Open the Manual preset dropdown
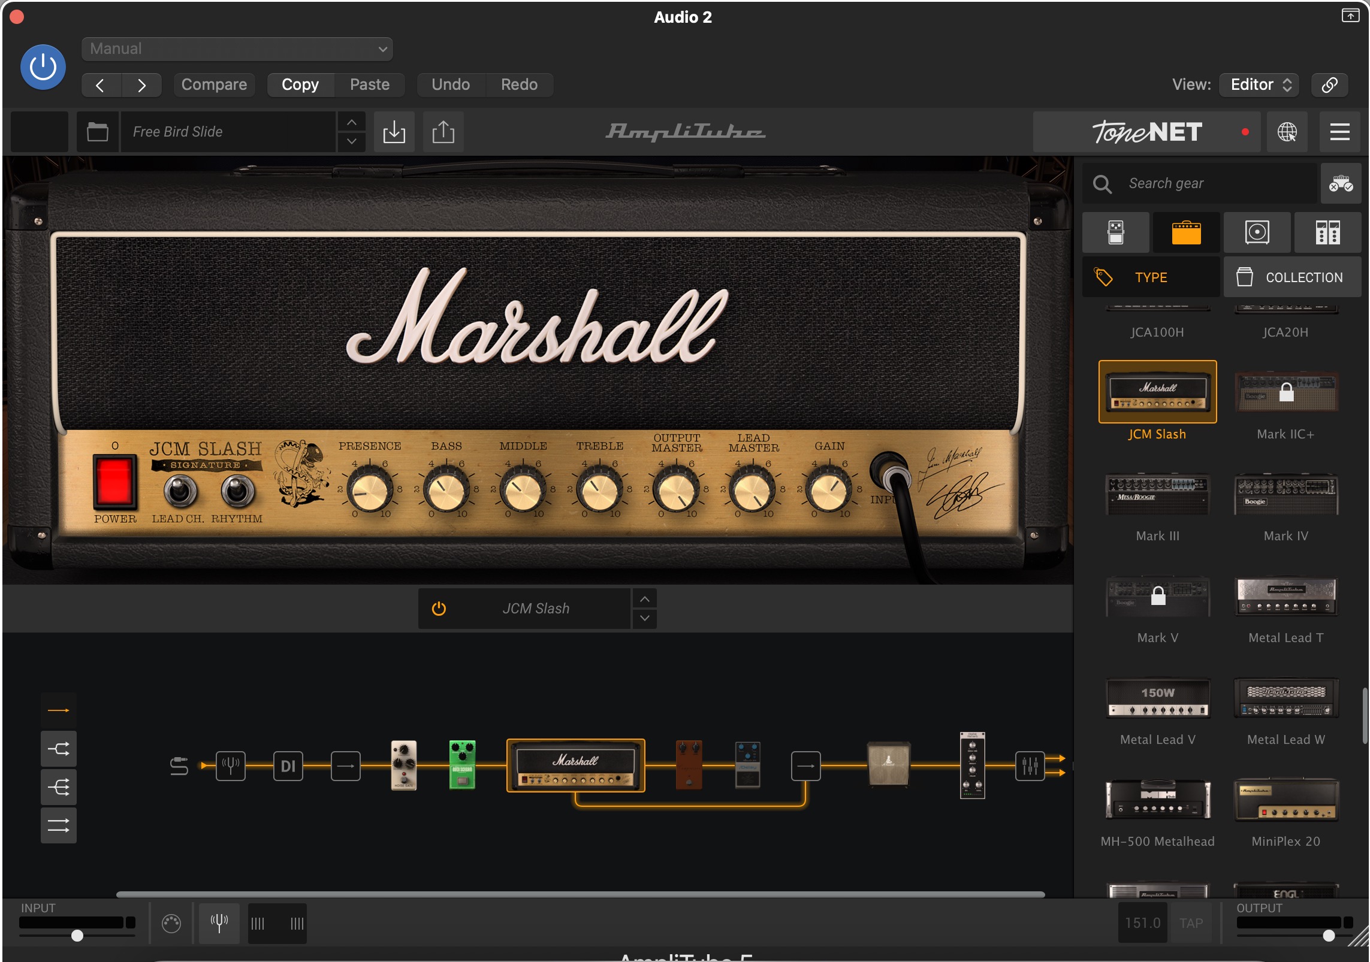The image size is (1370, 962). [x=237, y=49]
